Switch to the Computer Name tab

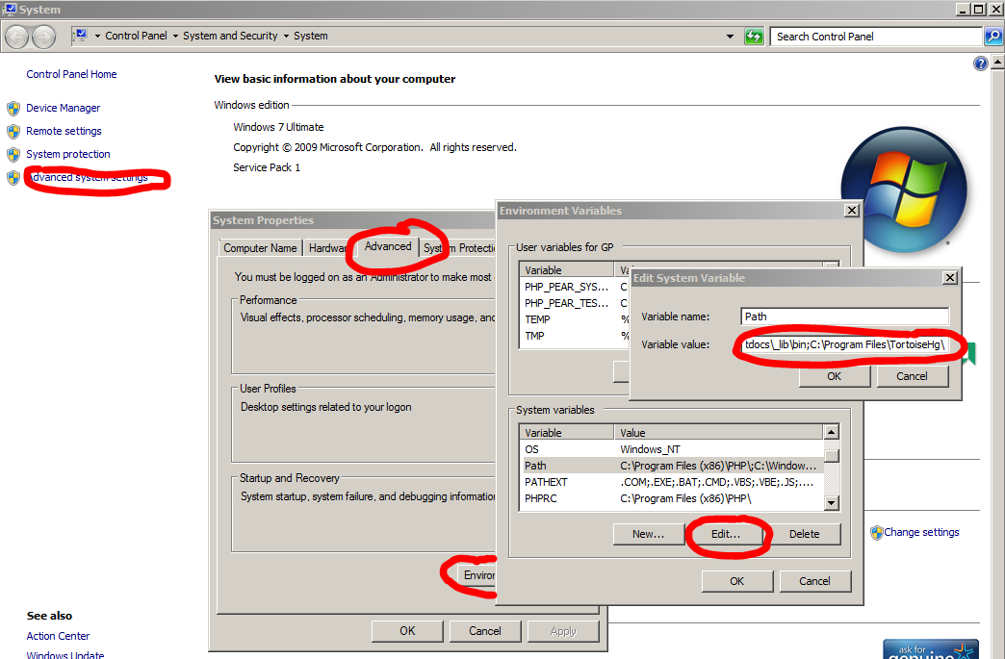click(260, 248)
